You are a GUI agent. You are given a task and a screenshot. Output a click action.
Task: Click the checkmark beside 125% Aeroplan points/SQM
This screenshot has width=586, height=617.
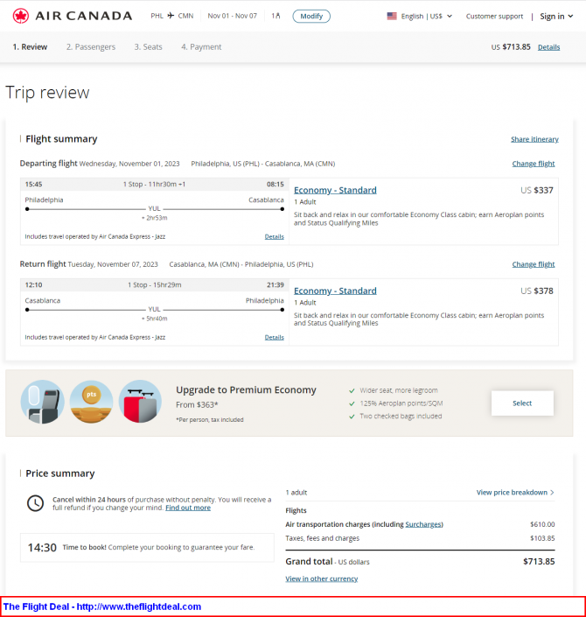click(352, 403)
